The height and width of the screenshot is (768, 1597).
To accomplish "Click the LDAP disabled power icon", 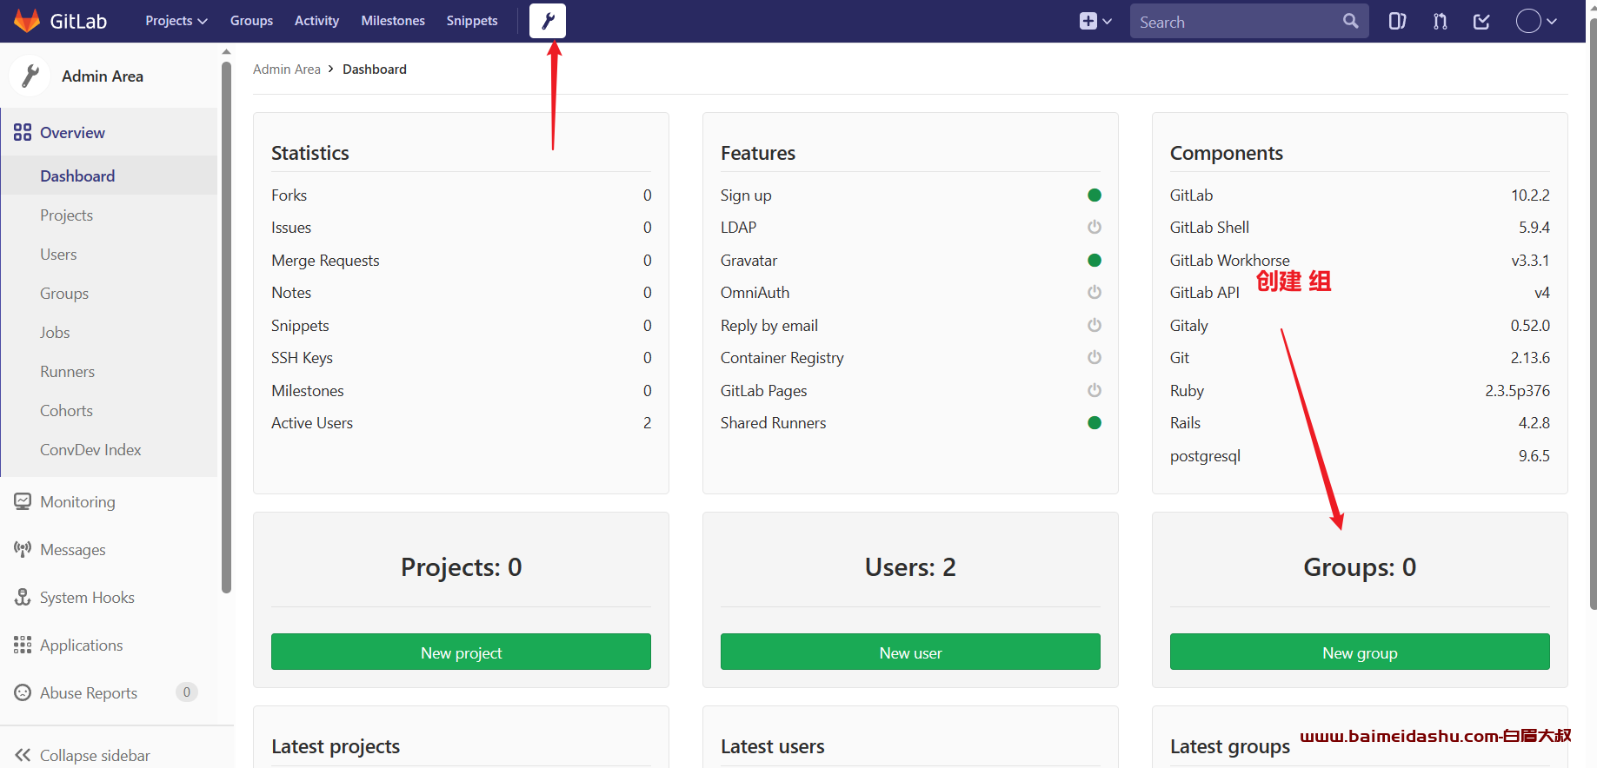I will tap(1095, 227).
